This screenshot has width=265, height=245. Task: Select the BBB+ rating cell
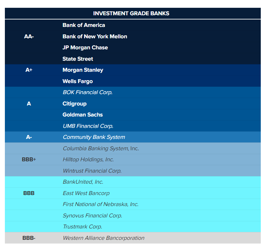click(29, 160)
